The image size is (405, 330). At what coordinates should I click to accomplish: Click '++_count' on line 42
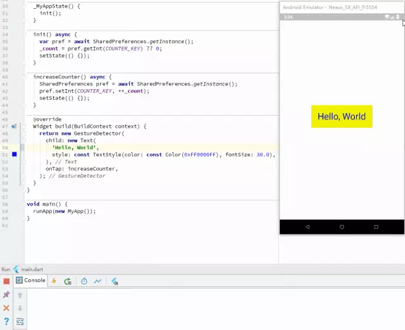pos(131,91)
